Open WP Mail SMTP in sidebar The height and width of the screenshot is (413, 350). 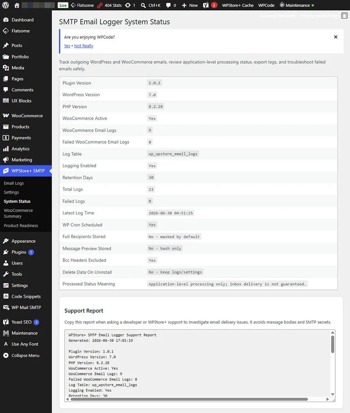pos(26,307)
